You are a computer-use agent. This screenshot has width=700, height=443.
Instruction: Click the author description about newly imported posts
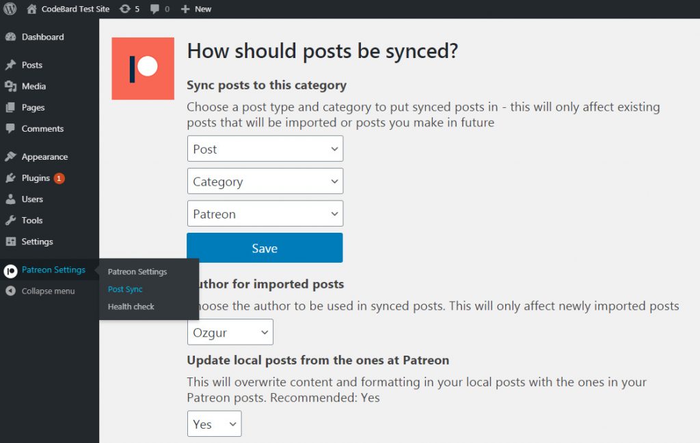pos(440,306)
